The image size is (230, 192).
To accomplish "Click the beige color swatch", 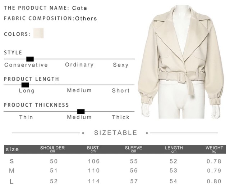I will (x=38, y=33).
